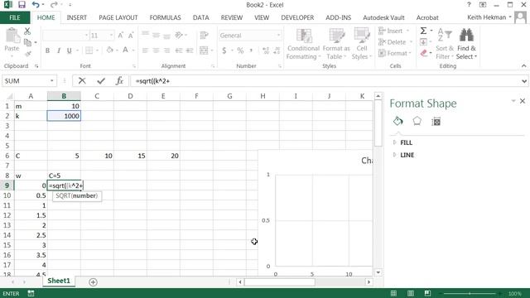Open Format Shape pane options dropdown
The height and width of the screenshot is (298, 530).
pyautogui.click(x=513, y=101)
